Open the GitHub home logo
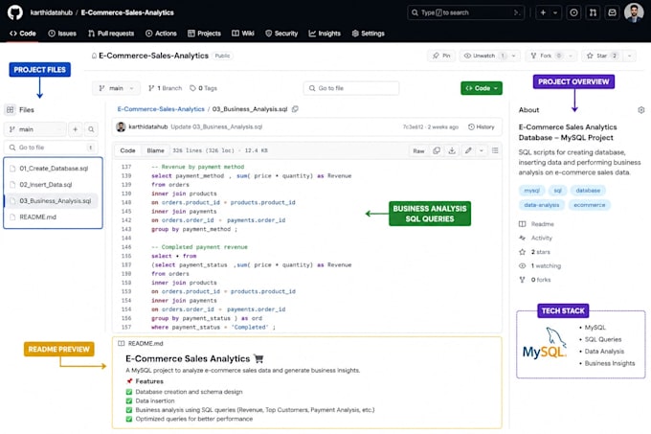Image resolution: width=651 pixels, height=434 pixels. click(x=15, y=12)
